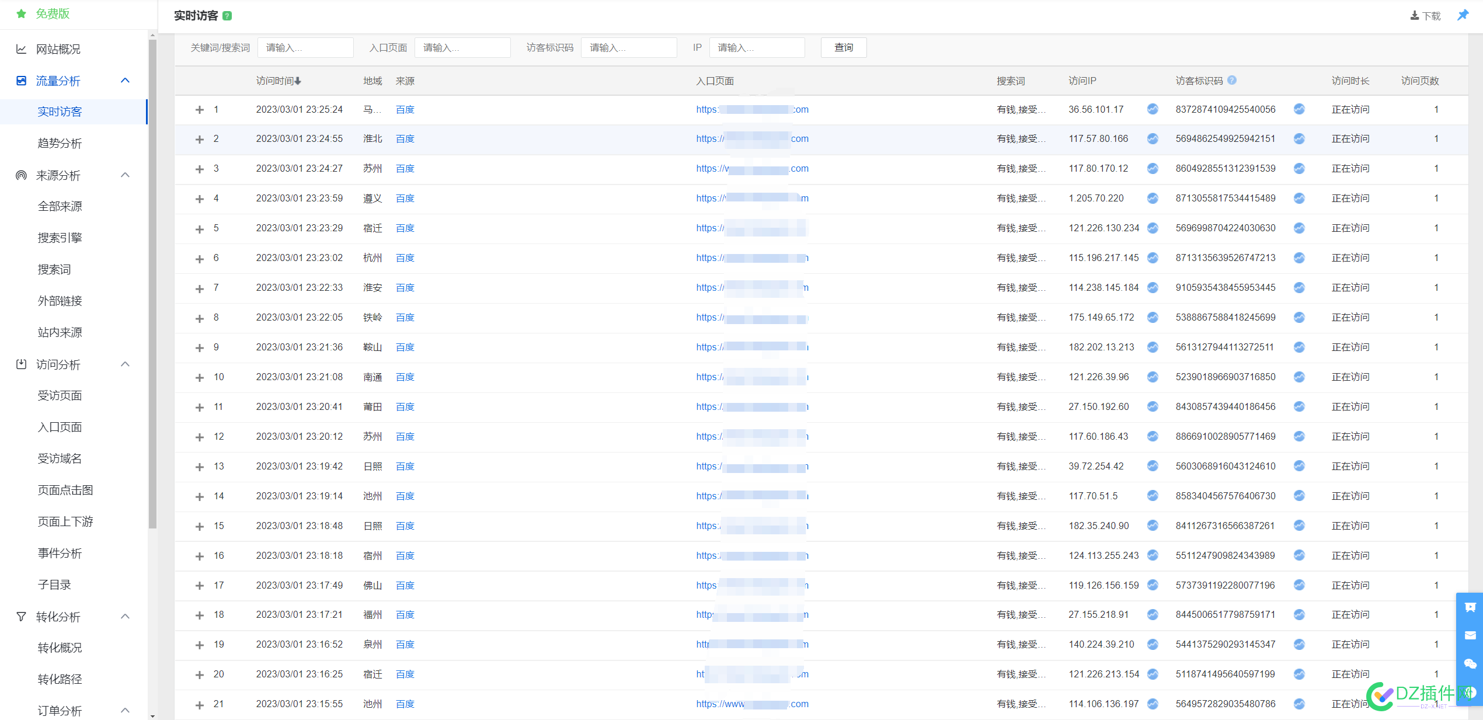Collapse the 转化分析 menu chevron

[125, 617]
